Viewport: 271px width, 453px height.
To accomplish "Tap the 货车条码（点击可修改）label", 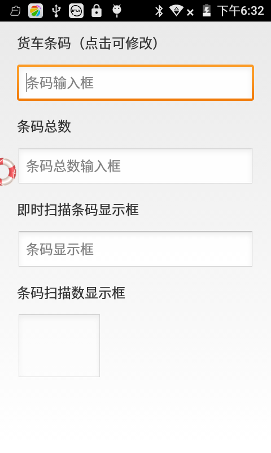I will coord(88,44).
